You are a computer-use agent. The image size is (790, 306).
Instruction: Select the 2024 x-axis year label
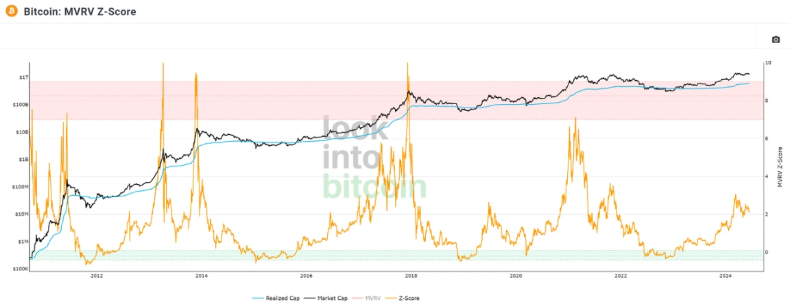[x=725, y=275]
